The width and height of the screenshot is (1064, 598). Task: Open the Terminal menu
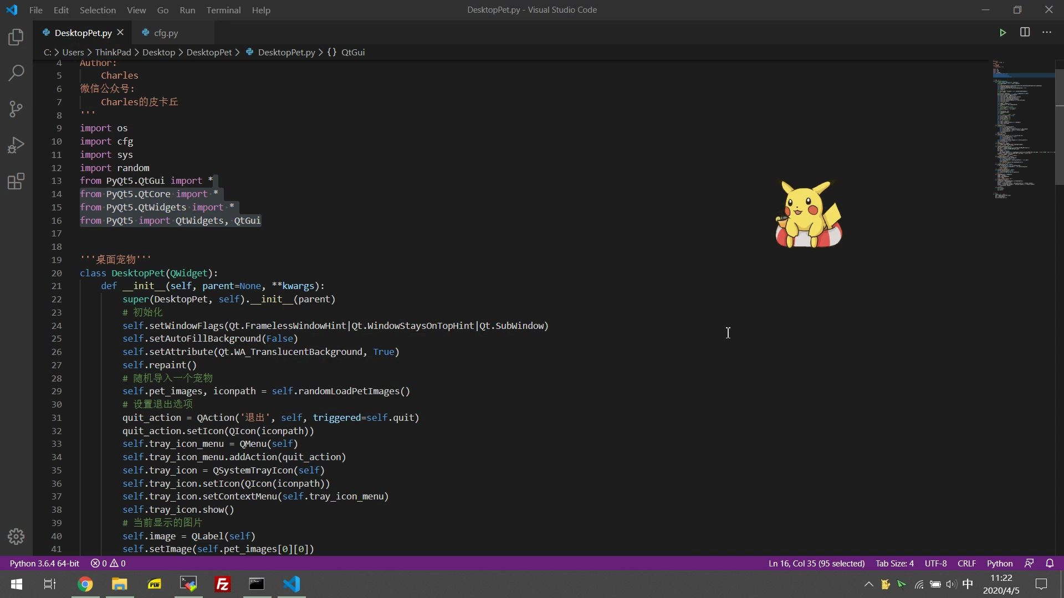(223, 10)
